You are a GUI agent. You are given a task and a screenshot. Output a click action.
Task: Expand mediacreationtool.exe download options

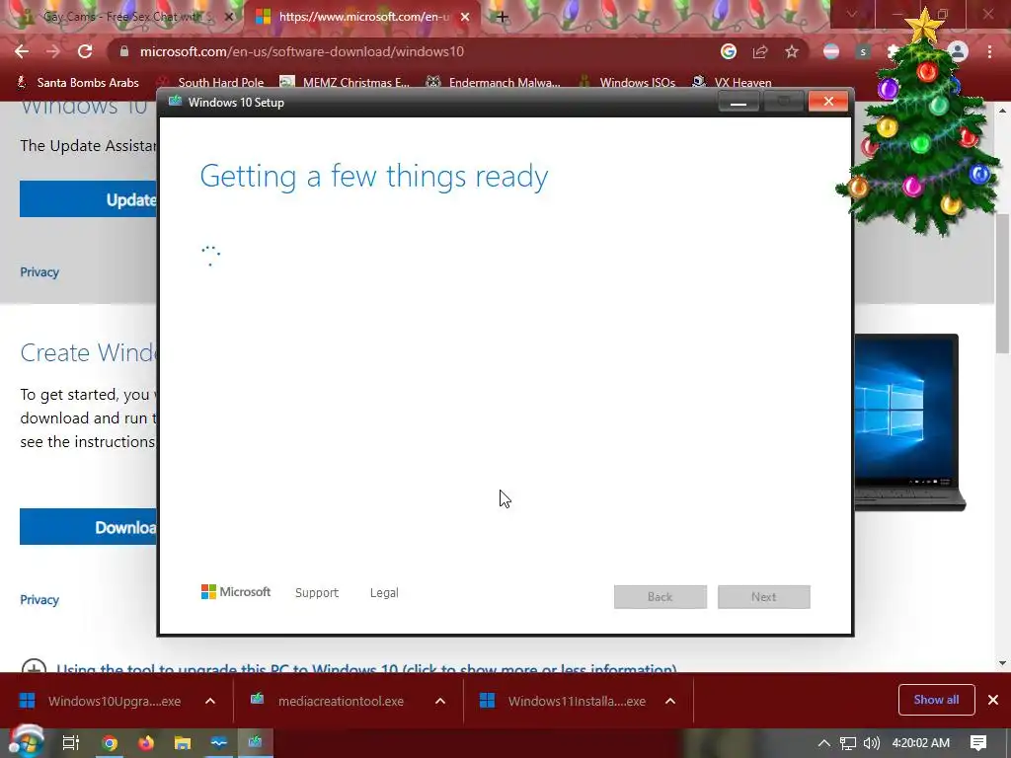pos(440,701)
